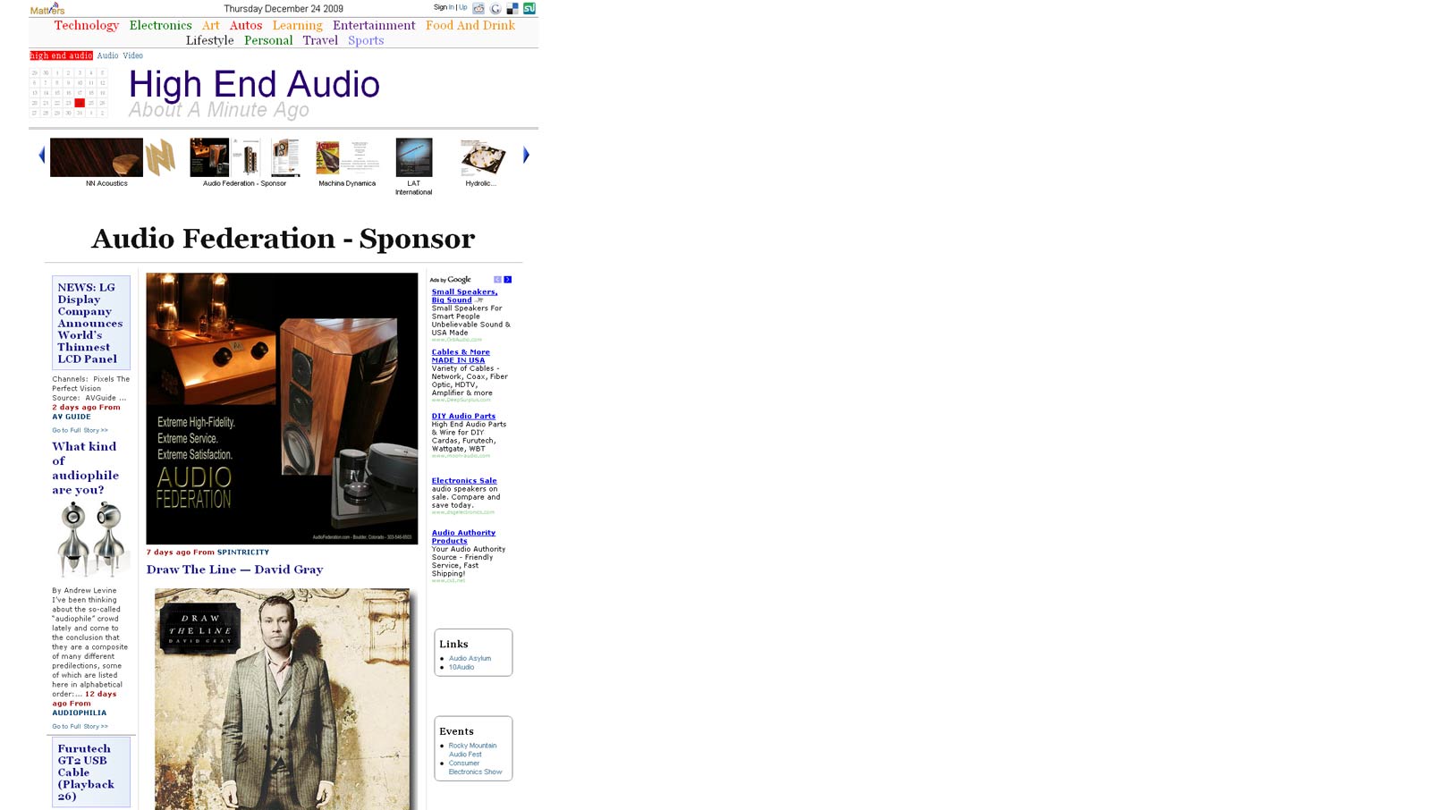This screenshot has width=1431, height=810.
Task: Share the page on StumbleUpon
Action: [529, 8]
